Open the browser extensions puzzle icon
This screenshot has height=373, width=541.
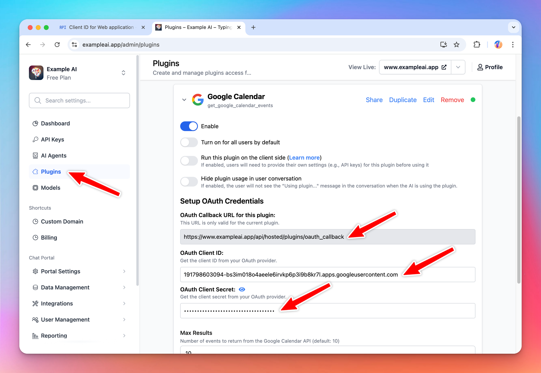pyautogui.click(x=477, y=45)
